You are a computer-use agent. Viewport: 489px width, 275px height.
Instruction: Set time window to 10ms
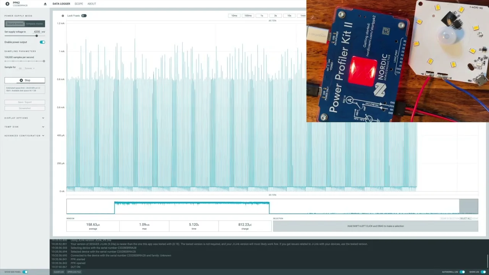234,16
